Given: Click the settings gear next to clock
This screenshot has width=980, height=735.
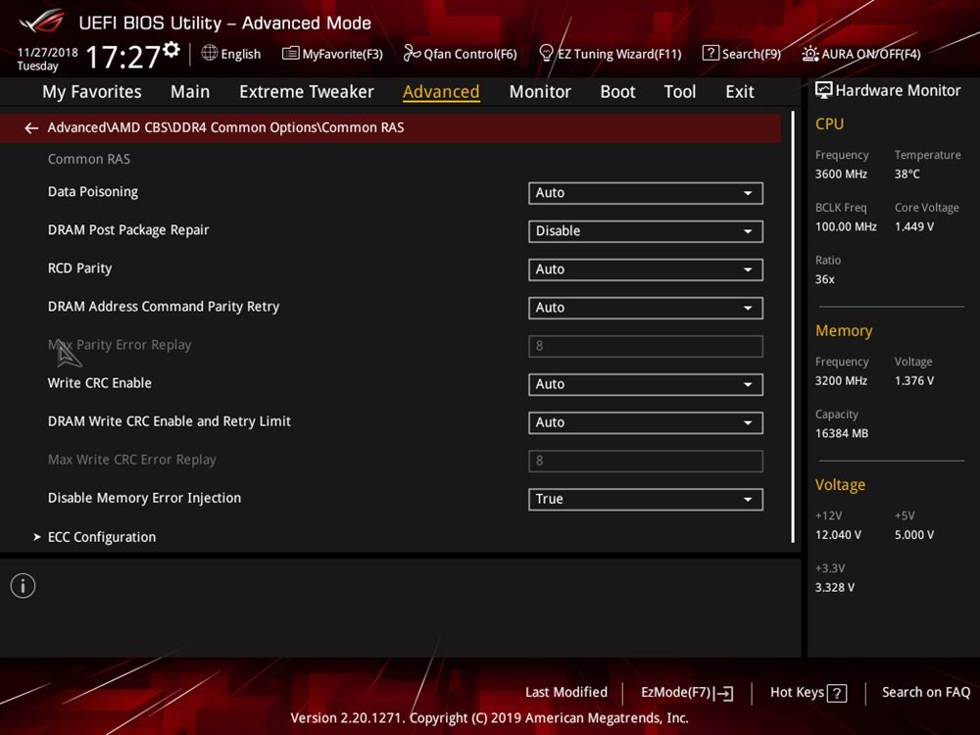Looking at the screenshot, I should 171,49.
